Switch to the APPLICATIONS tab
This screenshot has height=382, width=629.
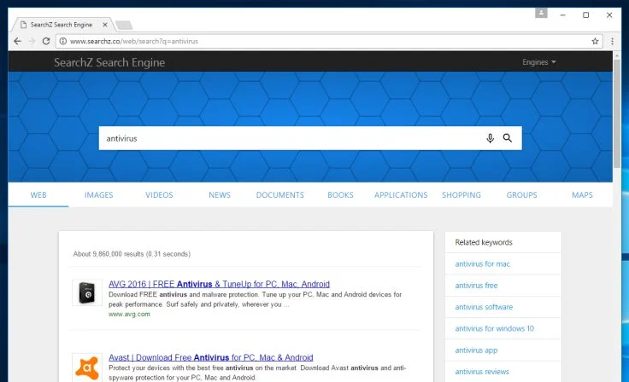401,195
